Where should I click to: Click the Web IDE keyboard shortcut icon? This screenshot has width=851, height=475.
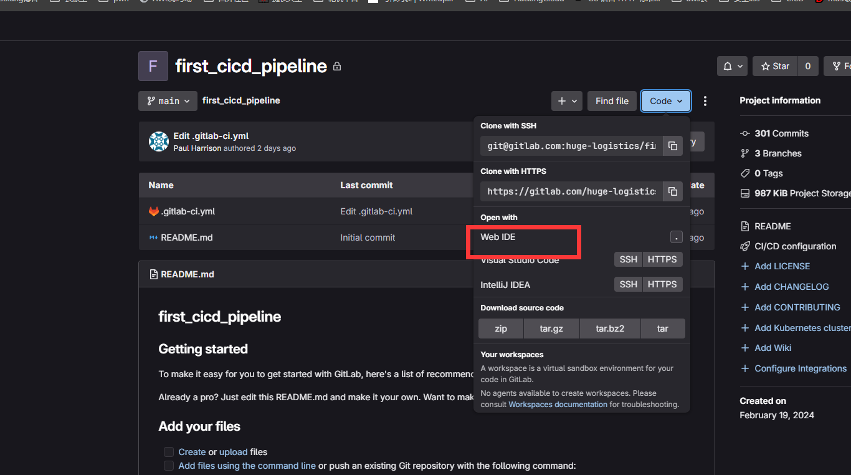pyautogui.click(x=676, y=237)
